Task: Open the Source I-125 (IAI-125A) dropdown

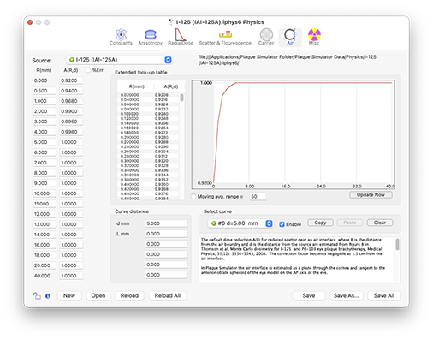Action: pyautogui.click(x=119, y=60)
